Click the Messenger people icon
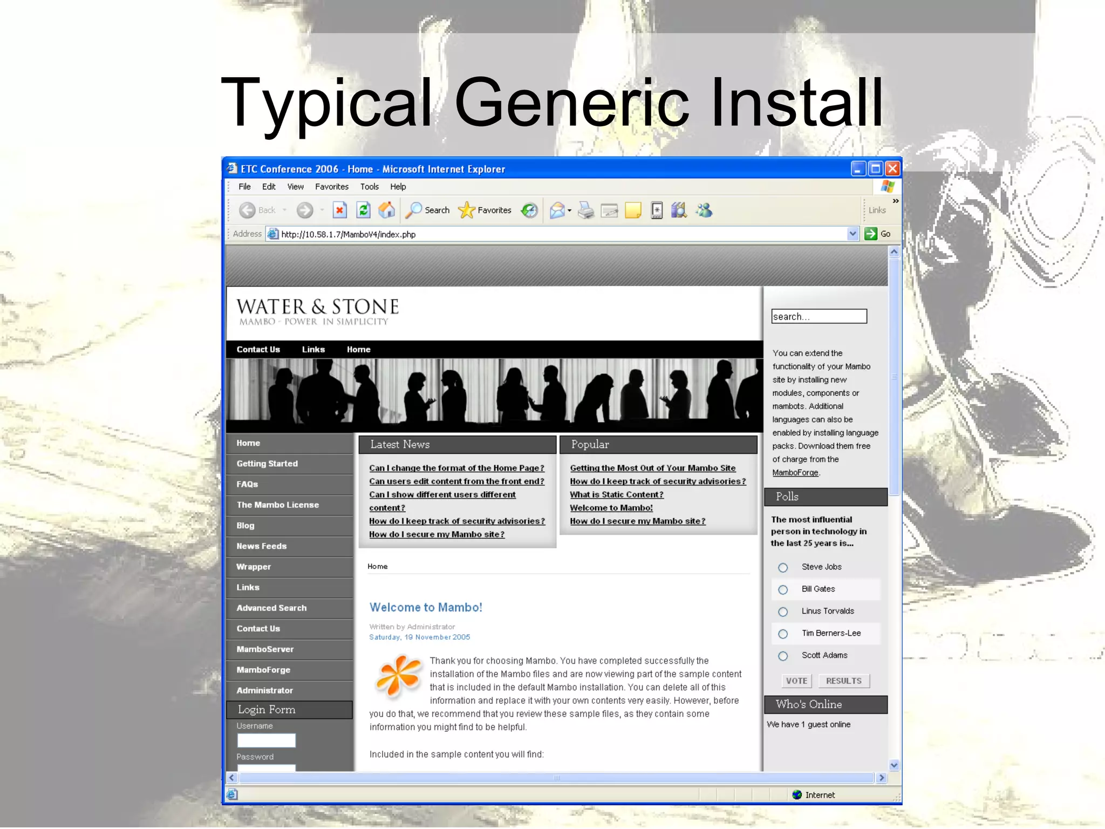 (704, 210)
